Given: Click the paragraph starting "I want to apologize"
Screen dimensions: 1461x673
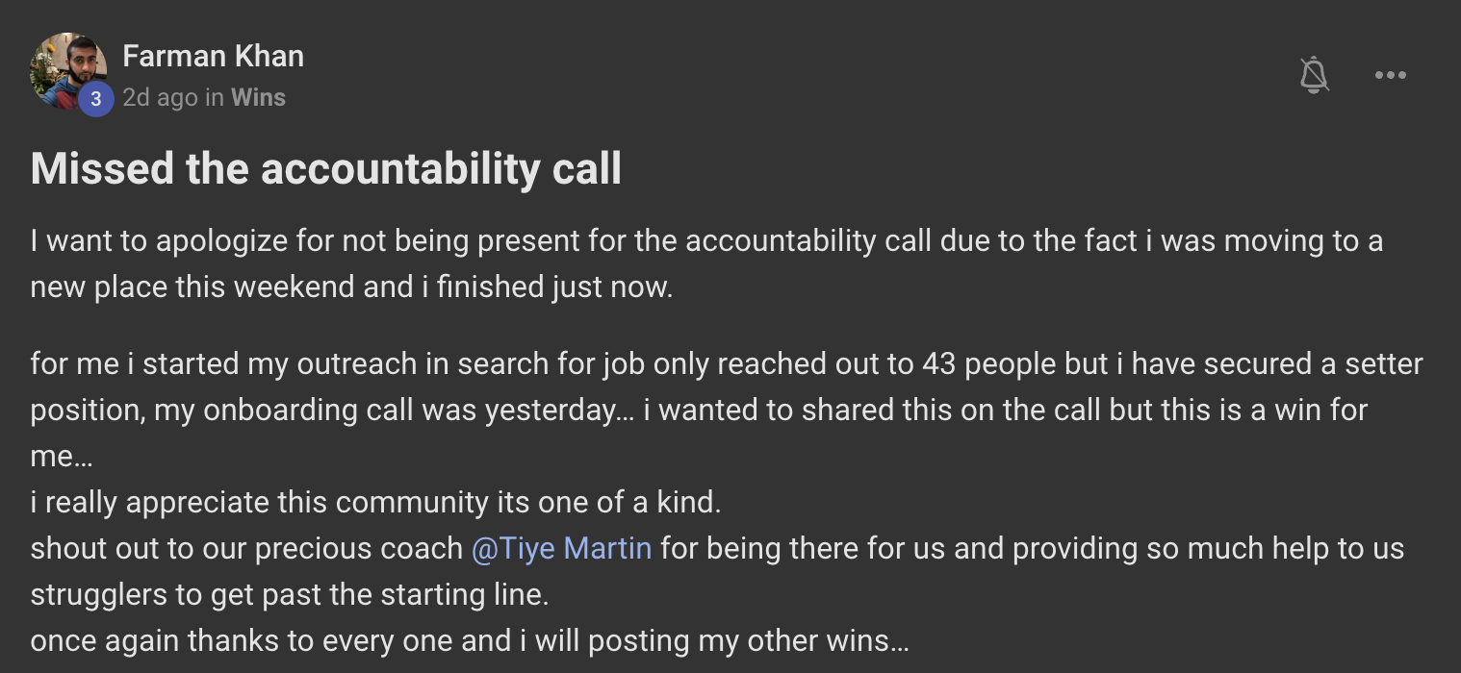Looking at the screenshot, I should (705, 240).
